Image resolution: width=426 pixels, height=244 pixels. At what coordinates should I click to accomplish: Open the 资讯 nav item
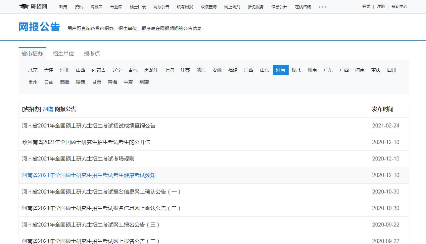click(x=79, y=7)
